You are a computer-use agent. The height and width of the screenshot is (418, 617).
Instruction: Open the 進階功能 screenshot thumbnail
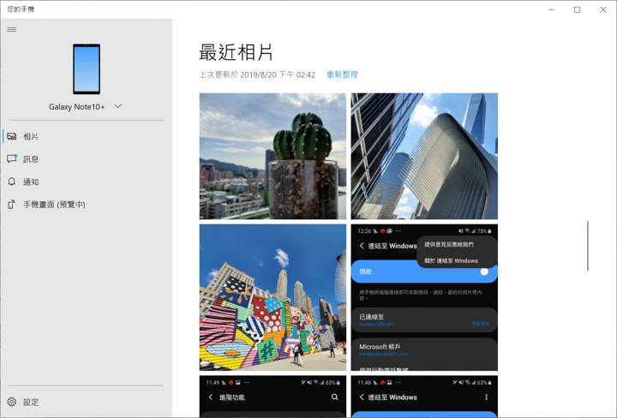pos(273,397)
